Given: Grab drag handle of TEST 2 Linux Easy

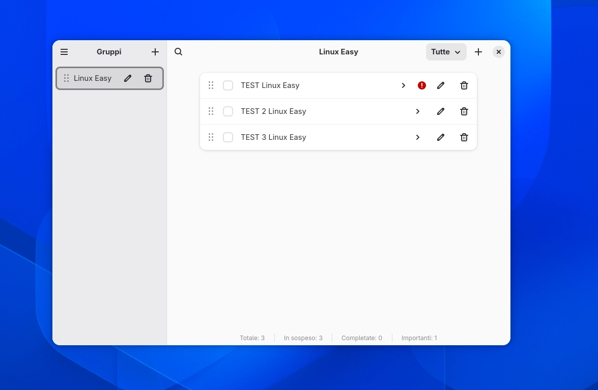Looking at the screenshot, I should pyautogui.click(x=211, y=111).
